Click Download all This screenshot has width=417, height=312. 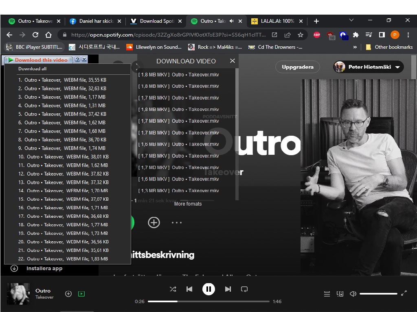(x=33, y=69)
